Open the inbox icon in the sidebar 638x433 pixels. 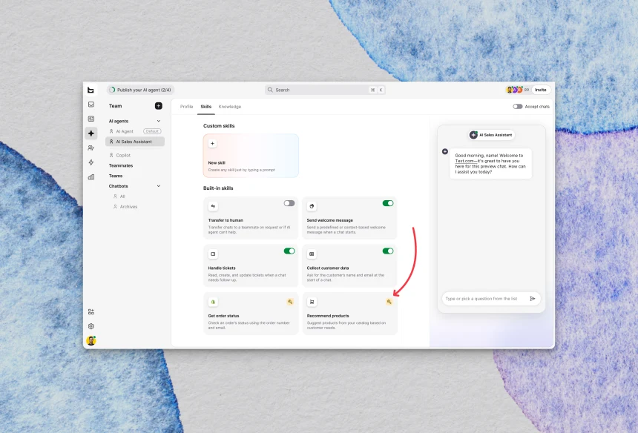point(91,105)
